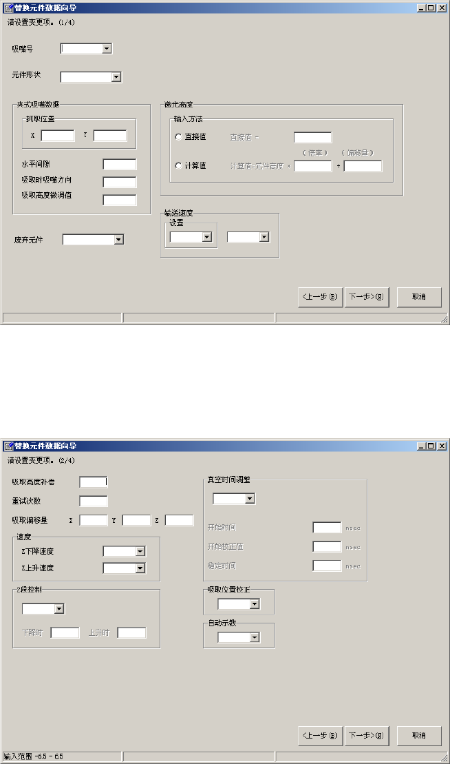Click 上一步 button in step 1/4 window
Viewport: 450px width, 764px height.
pyautogui.click(x=320, y=297)
